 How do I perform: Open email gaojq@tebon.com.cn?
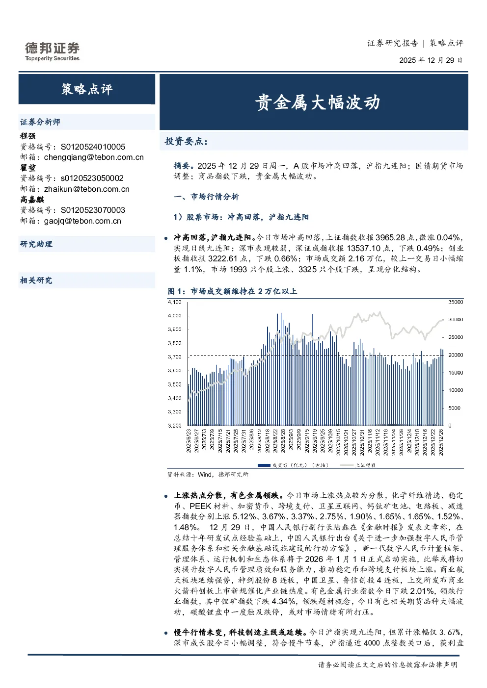pyautogui.click(x=82, y=221)
